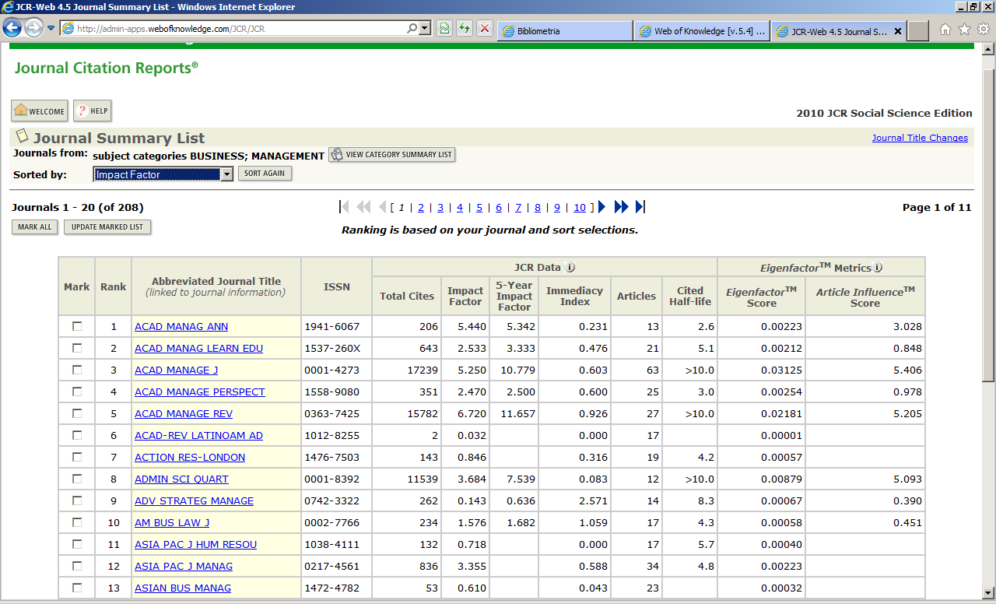Click ISSN 0001-4273 cell
The image size is (996, 604).
(336, 370)
